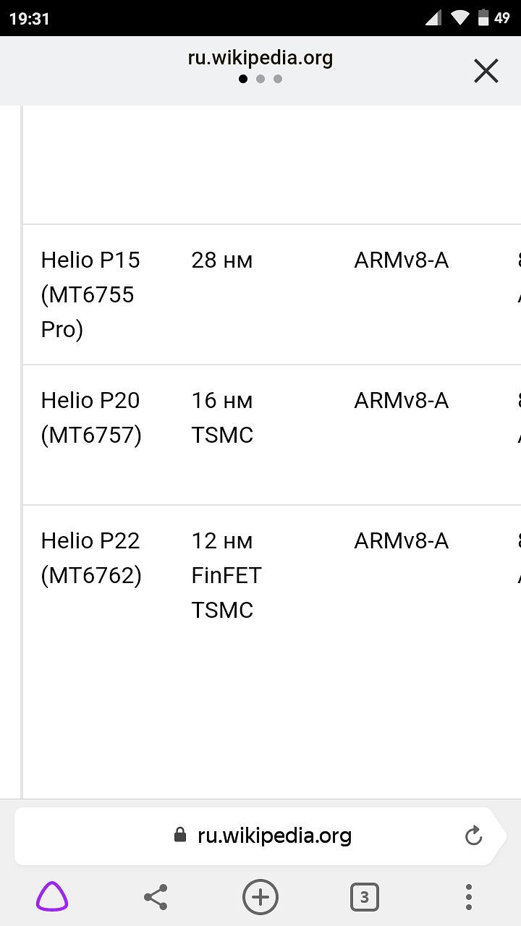Close the page with the X icon
Image resolution: width=521 pixels, height=926 pixels.
[486, 71]
